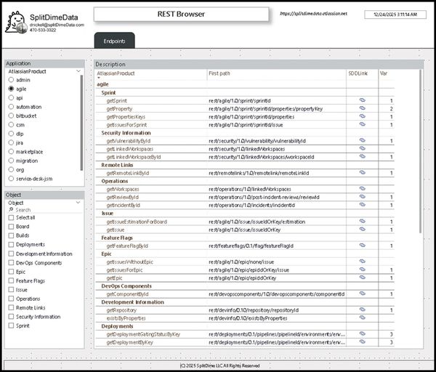Open the AtlassianProduct column sort arrow
This screenshot has width=436, height=372.
pos(99,78)
